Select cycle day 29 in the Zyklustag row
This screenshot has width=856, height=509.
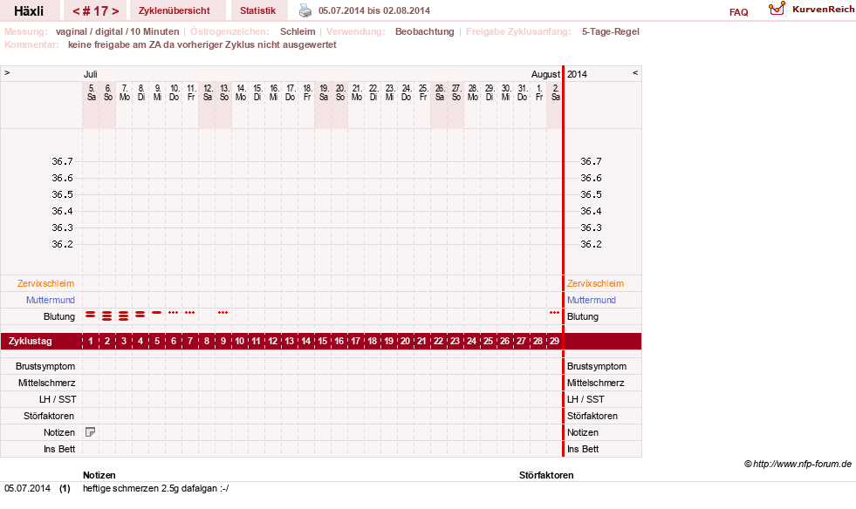click(x=554, y=341)
